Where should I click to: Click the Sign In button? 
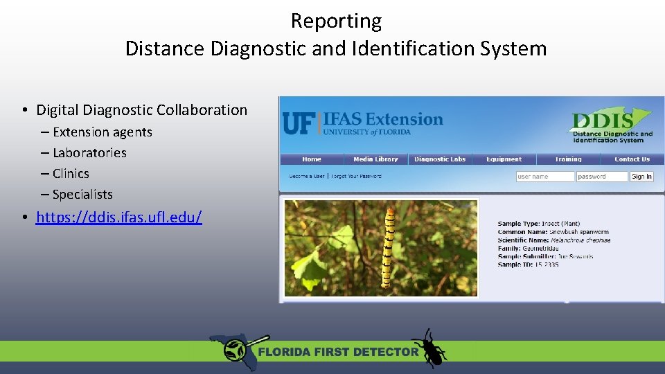pyautogui.click(x=641, y=177)
